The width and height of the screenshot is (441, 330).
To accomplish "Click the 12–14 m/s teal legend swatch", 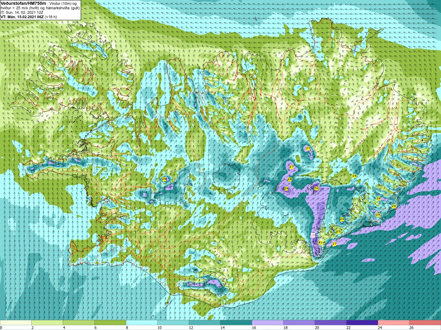I will click(x=205, y=323).
